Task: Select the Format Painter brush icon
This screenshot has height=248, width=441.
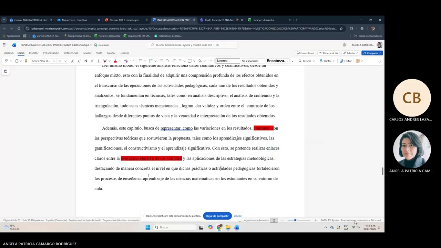Action: click(26, 61)
